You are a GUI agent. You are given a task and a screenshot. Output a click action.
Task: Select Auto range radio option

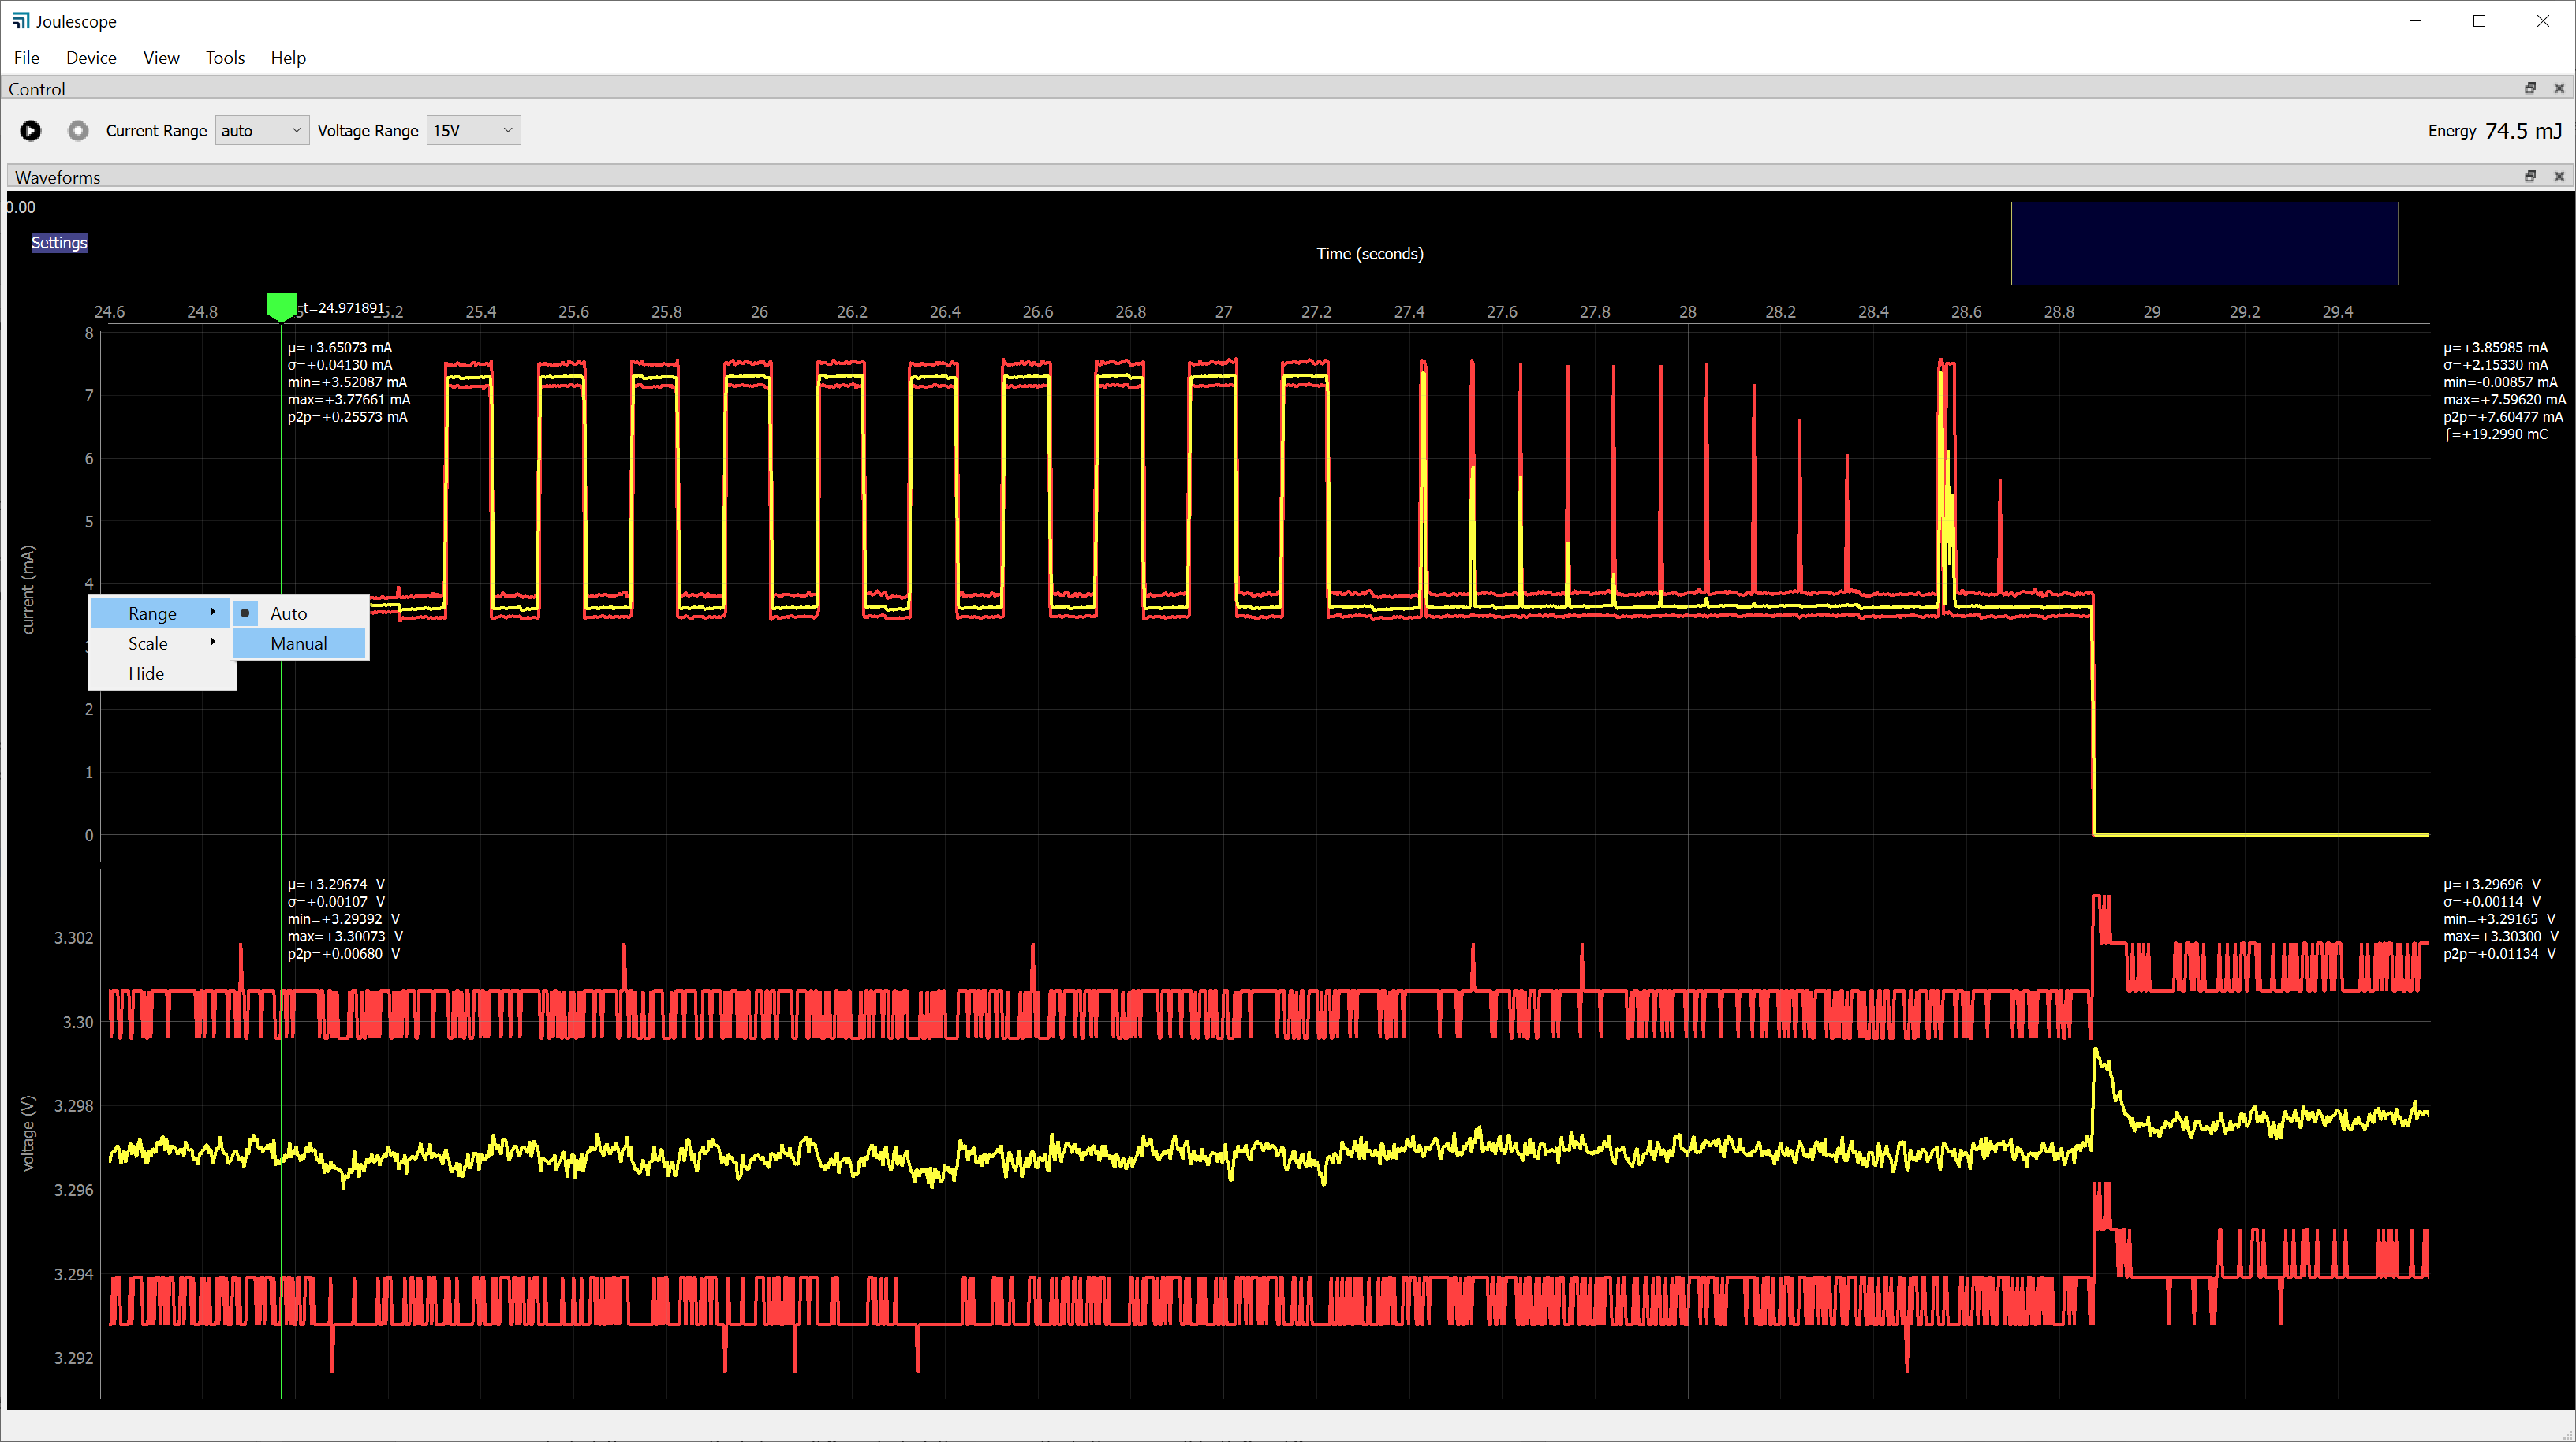(300, 613)
